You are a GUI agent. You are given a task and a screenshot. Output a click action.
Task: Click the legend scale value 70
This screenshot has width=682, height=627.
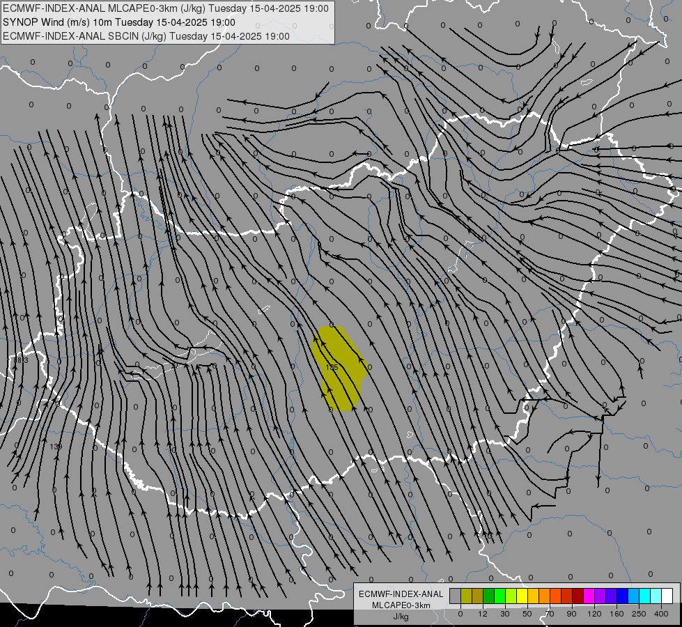coord(550,614)
